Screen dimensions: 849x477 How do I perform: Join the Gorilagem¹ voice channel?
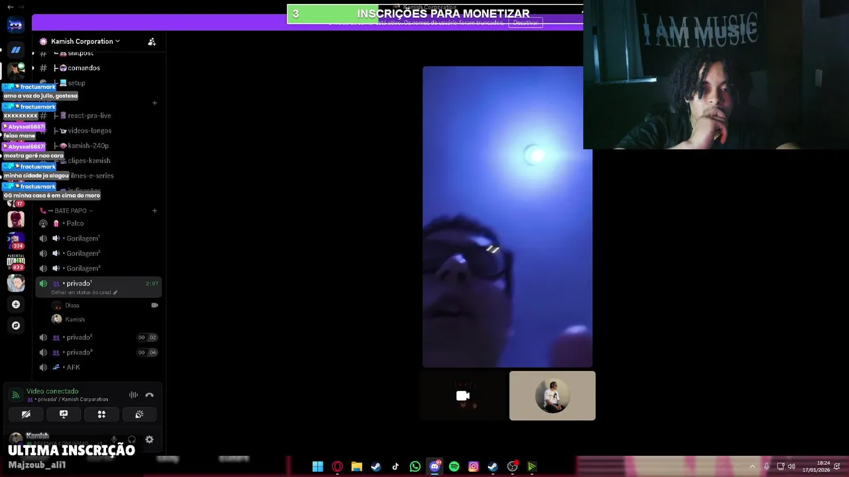coord(97,238)
